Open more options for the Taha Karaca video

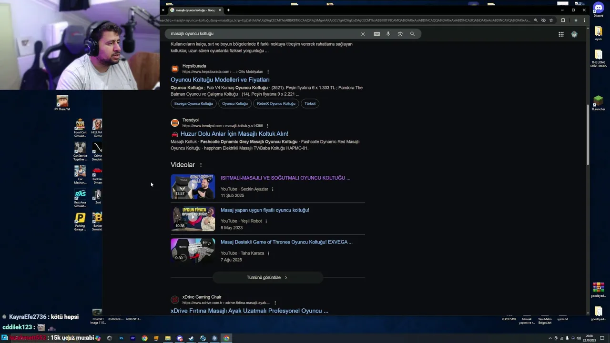[x=268, y=253]
